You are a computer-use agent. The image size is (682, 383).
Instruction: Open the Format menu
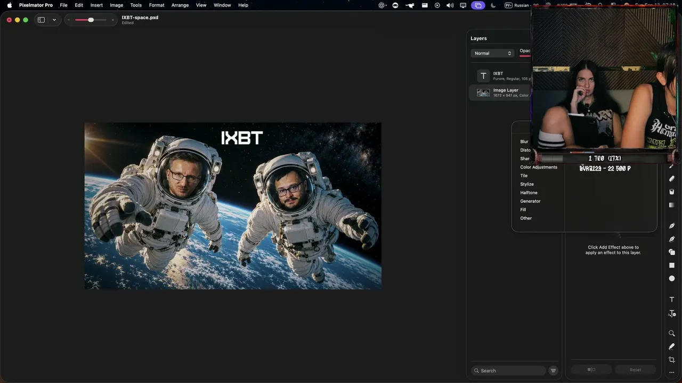(157, 5)
